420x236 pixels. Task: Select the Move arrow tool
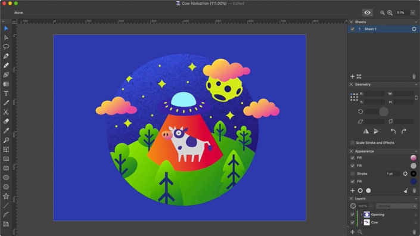tap(6, 29)
